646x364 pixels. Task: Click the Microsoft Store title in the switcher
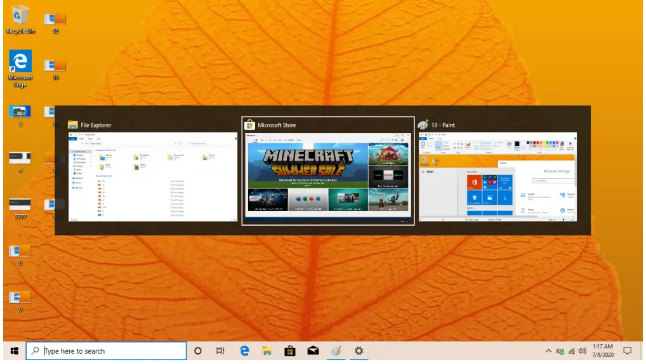(x=277, y=125)
